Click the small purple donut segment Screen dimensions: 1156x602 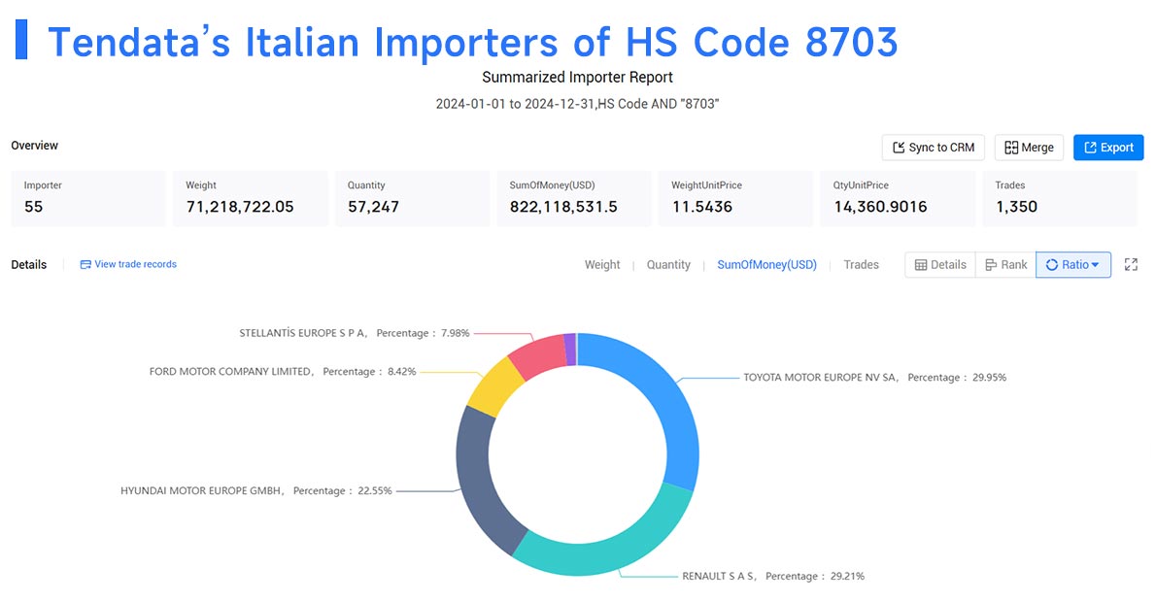tap(570, 350)
